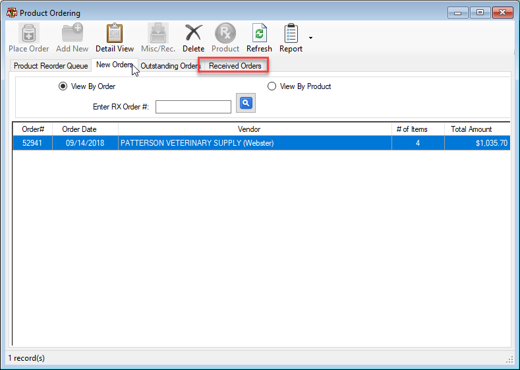Click the Vendor column header
The width and height of the screenshot is (520, 370).
coord(255,129)
